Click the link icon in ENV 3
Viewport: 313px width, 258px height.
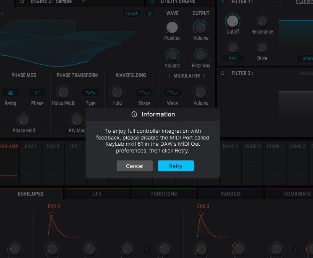pyautogui.click(x=296, y=249)
